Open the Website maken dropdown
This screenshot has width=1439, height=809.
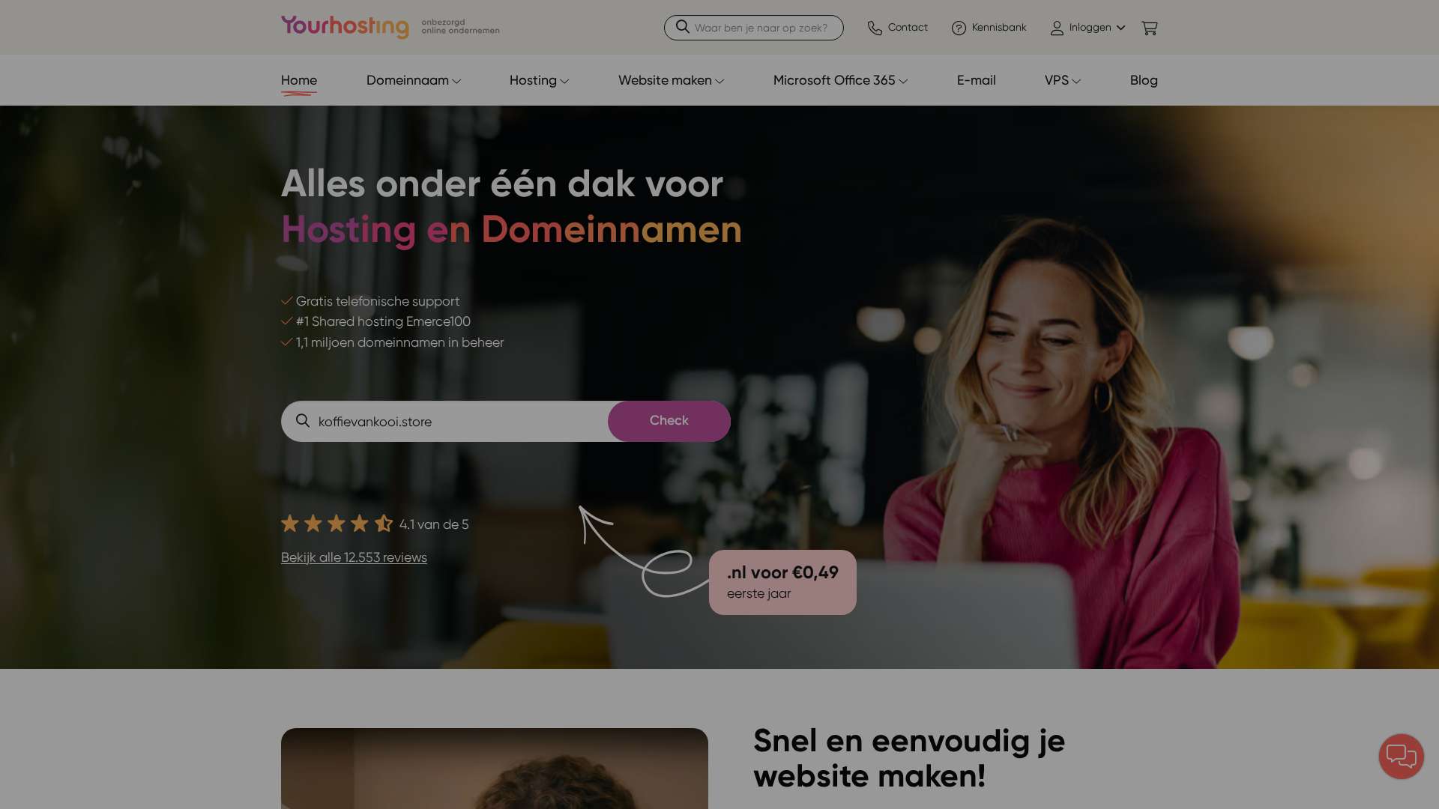point(672,80)
